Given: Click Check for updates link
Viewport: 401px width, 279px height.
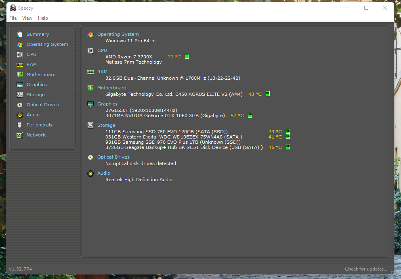Looking at the screenshot, I should (366, 269).
